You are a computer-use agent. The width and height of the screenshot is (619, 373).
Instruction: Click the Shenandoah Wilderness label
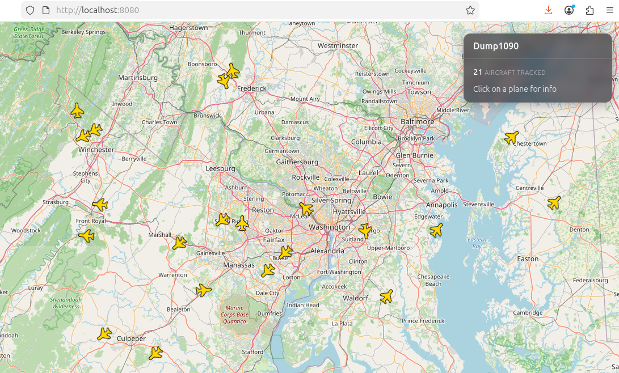point(66,303)
